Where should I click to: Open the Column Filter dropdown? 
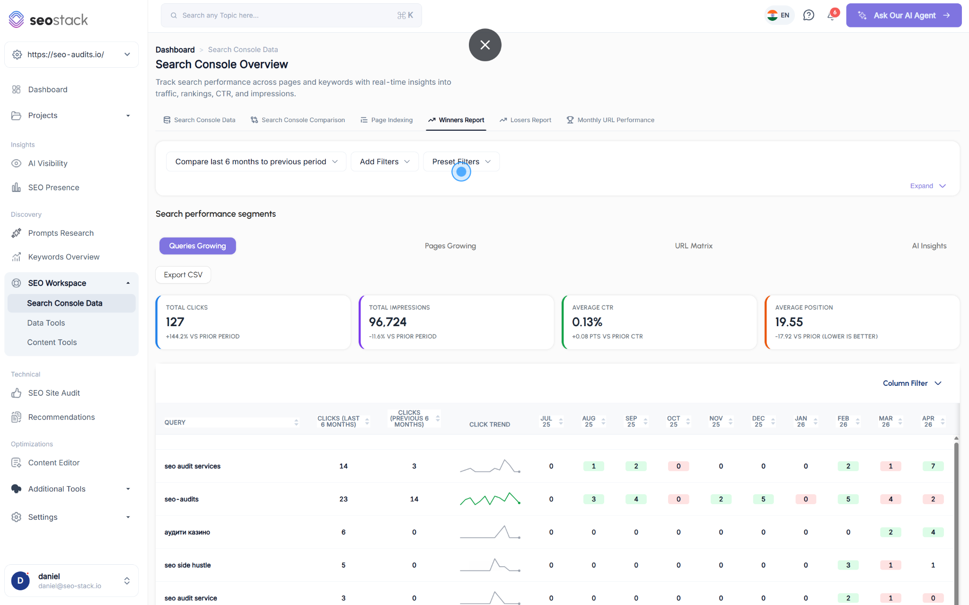point(912,383)
